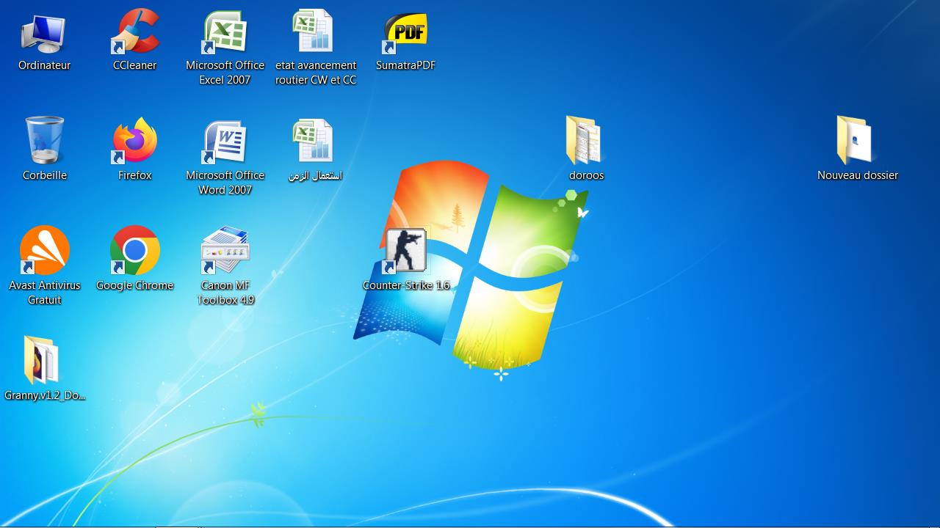Viewport: 940px width, 528px height.
Task: Select the Ordinateur desktop icon
Action: (44, 34)
